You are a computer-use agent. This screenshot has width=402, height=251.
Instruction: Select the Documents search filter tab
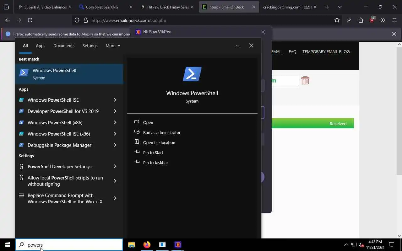[x=64, y=45]
